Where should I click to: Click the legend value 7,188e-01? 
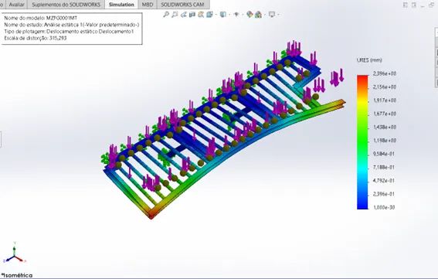pyautogui.click(x=384, y=167)
